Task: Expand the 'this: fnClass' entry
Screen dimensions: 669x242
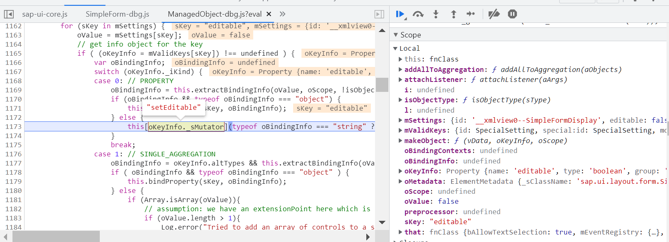Action: (400, 59)
